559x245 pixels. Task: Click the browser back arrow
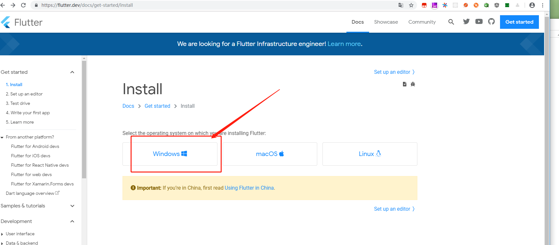tap(3, 5)
